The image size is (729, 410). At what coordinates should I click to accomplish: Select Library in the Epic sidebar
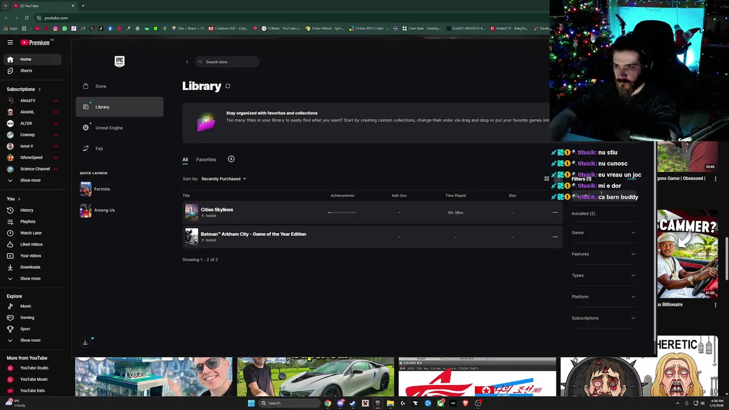pos(119,107)
